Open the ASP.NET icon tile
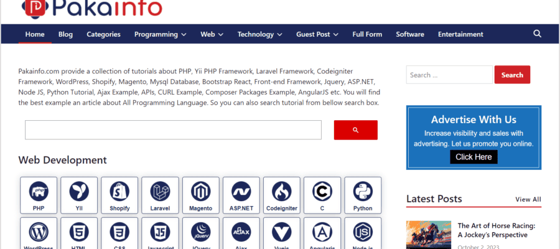 pos(241,195)
